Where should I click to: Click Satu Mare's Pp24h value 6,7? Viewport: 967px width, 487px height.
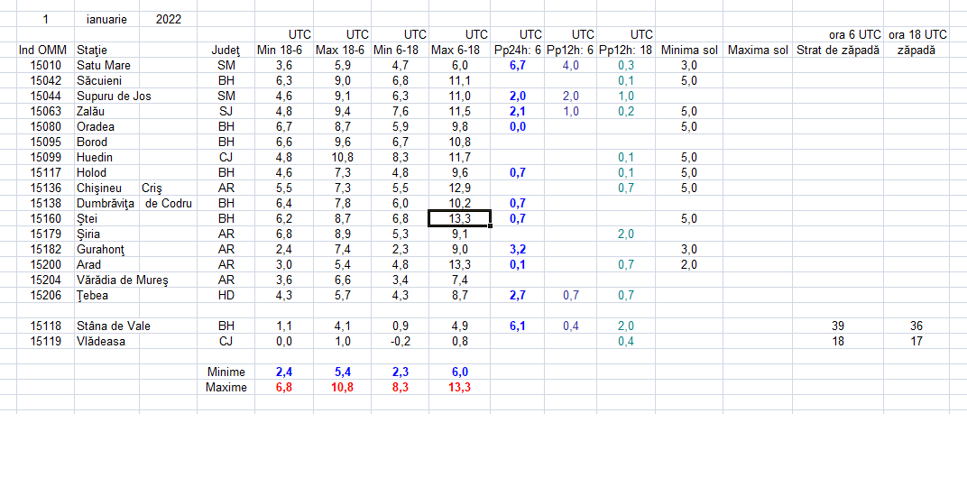tap(518, 65)
